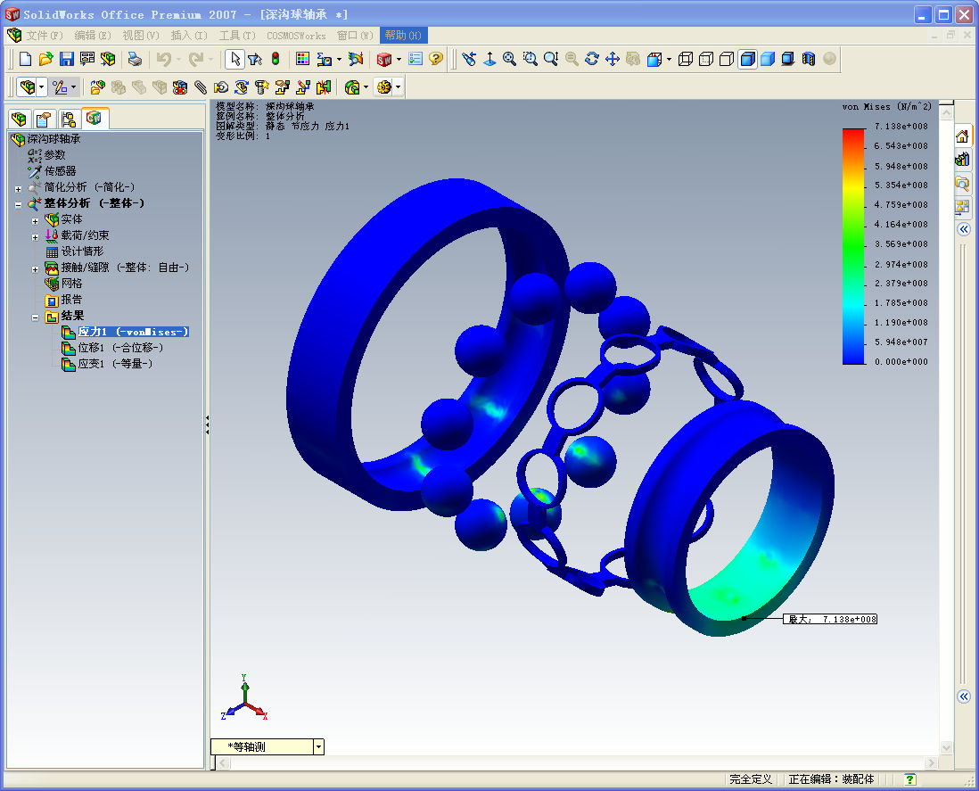Toggle Shadows in Shaded Mode icon
The image size is (979, 791).
(x=788, y=60)
